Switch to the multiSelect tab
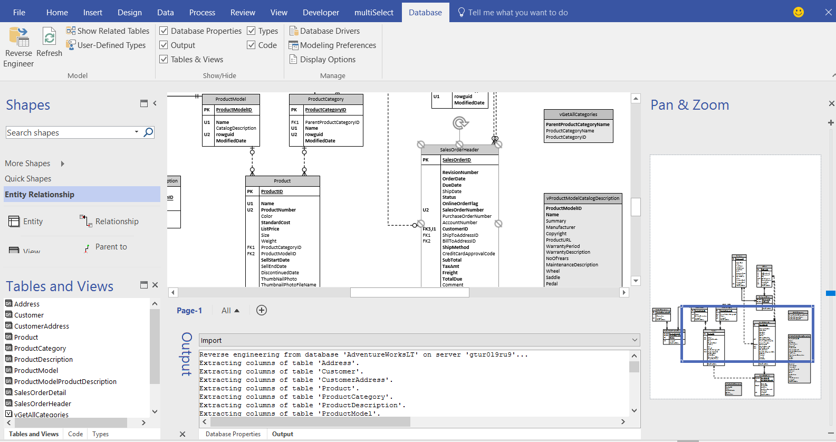Viewport: 836px width, 442px height. [x=373, y=12]
